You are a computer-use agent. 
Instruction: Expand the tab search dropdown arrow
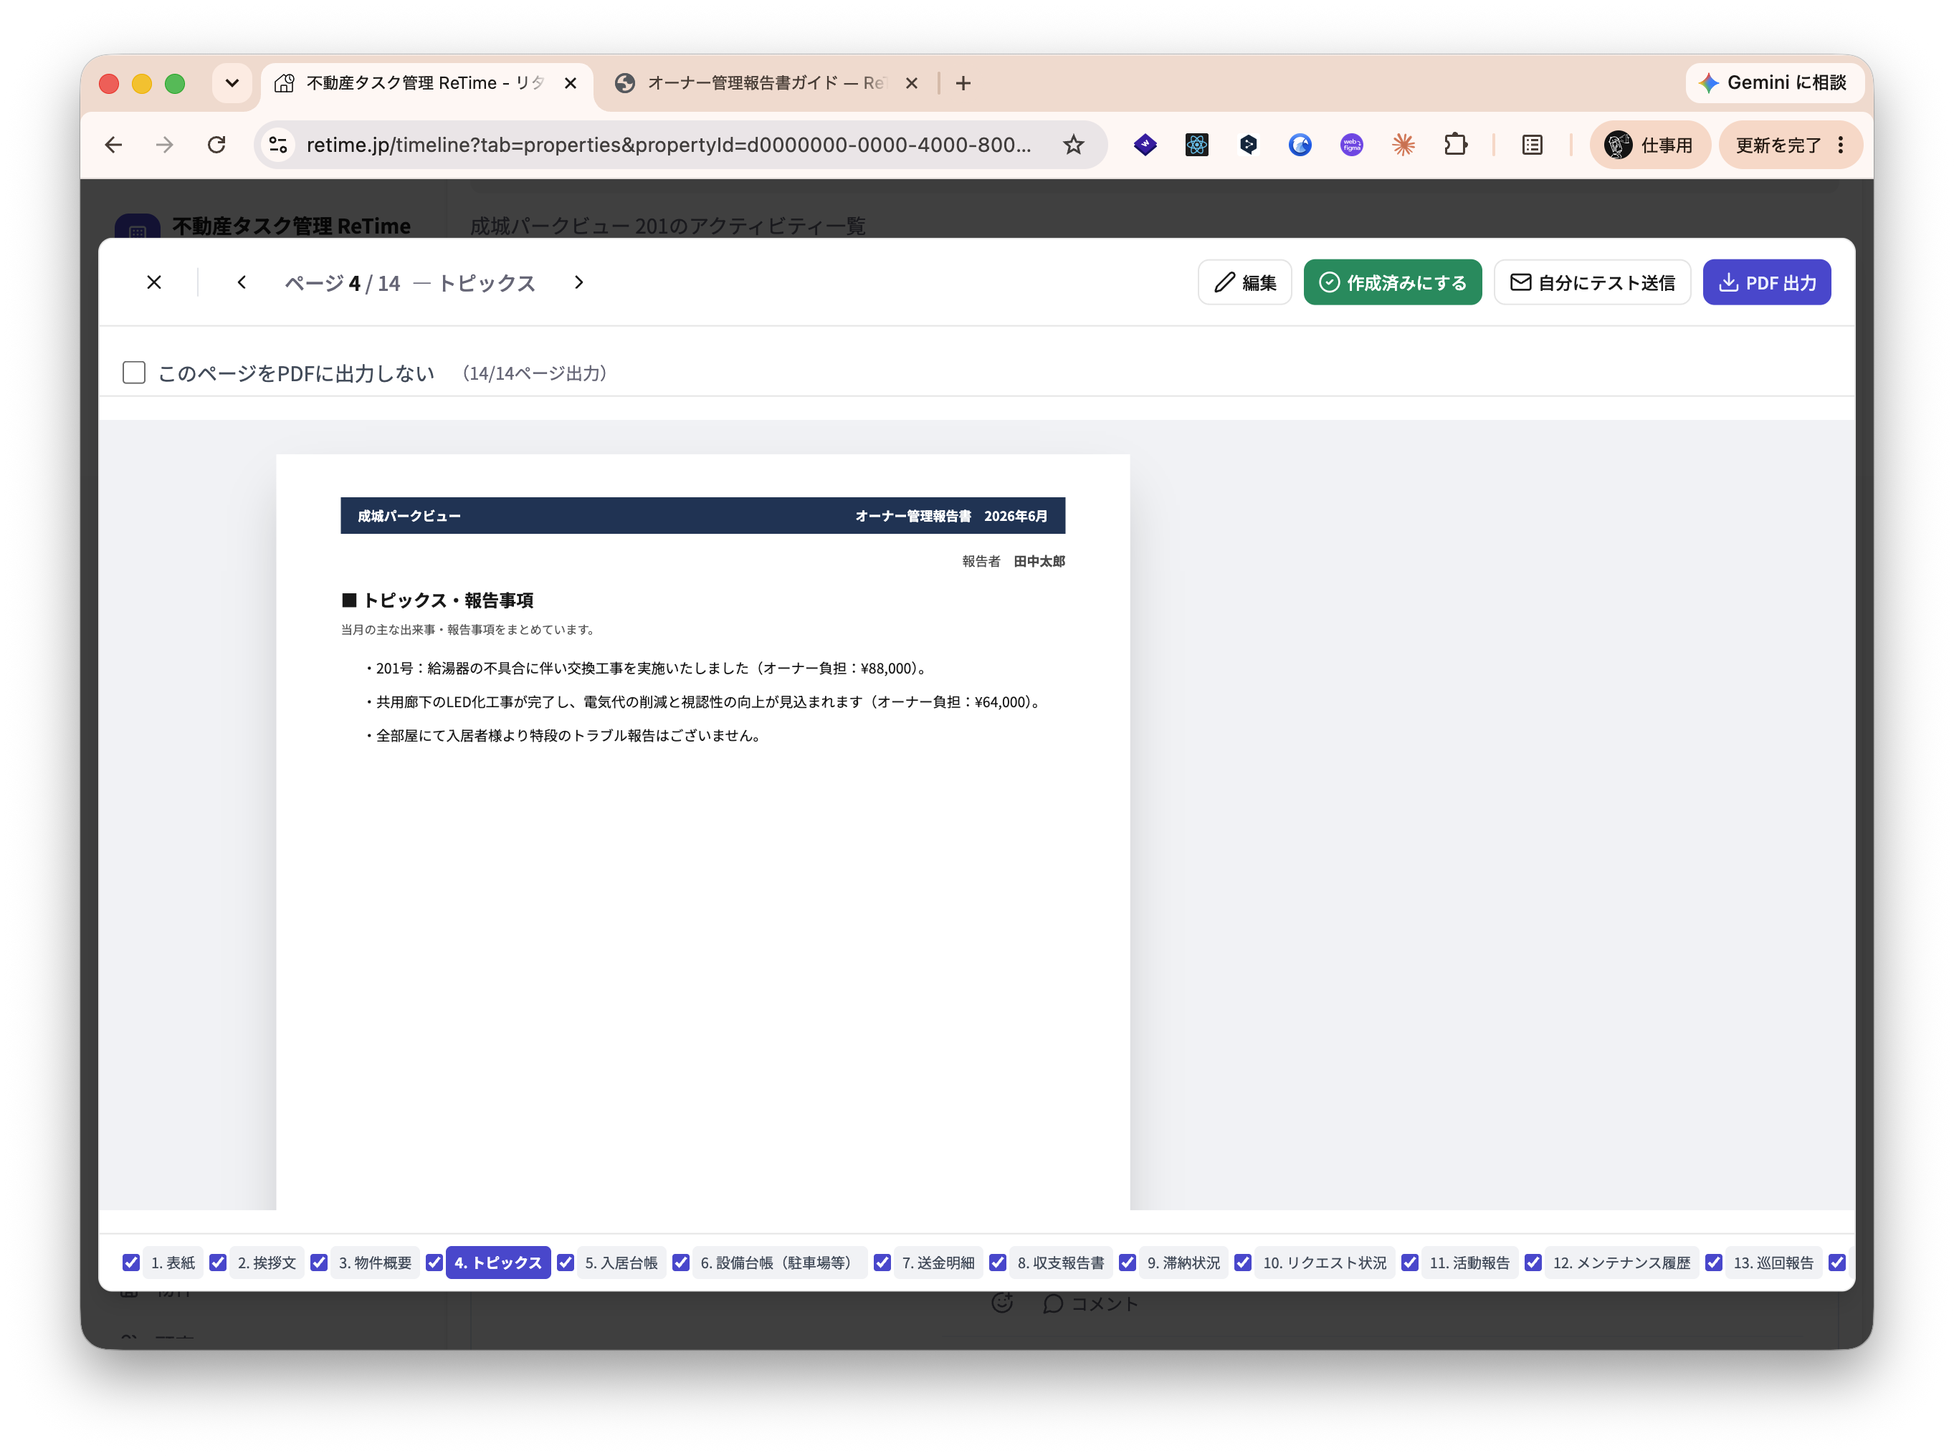tap(232, 83)
